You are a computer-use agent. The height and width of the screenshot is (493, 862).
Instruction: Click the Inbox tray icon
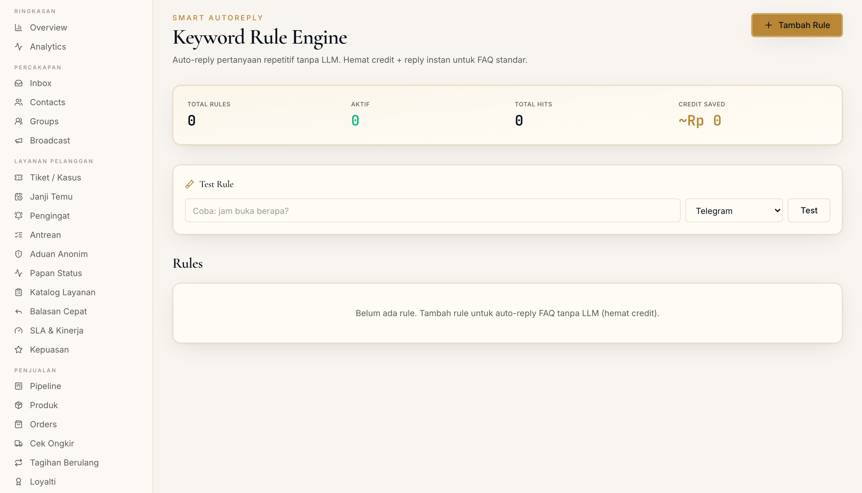pyautogui.click(x=19, y=83)
